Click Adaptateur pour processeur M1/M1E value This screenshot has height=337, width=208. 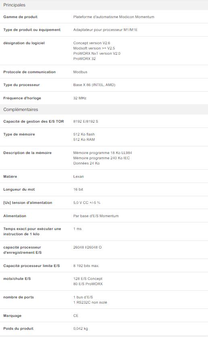tap(105, 30)
